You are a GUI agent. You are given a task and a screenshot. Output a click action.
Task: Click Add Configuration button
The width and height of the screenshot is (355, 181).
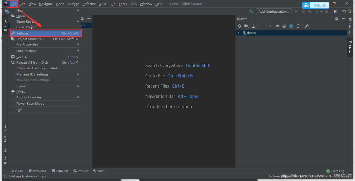pyautogui.click(x=274, y=11)
